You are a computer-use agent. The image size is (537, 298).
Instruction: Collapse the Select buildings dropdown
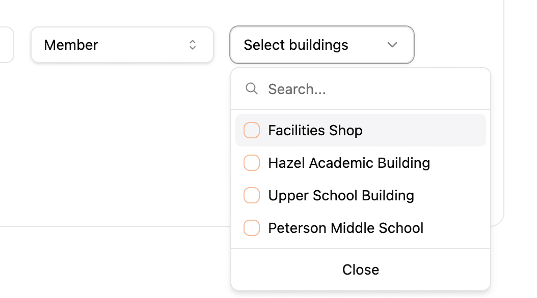(x=321, y=45)
